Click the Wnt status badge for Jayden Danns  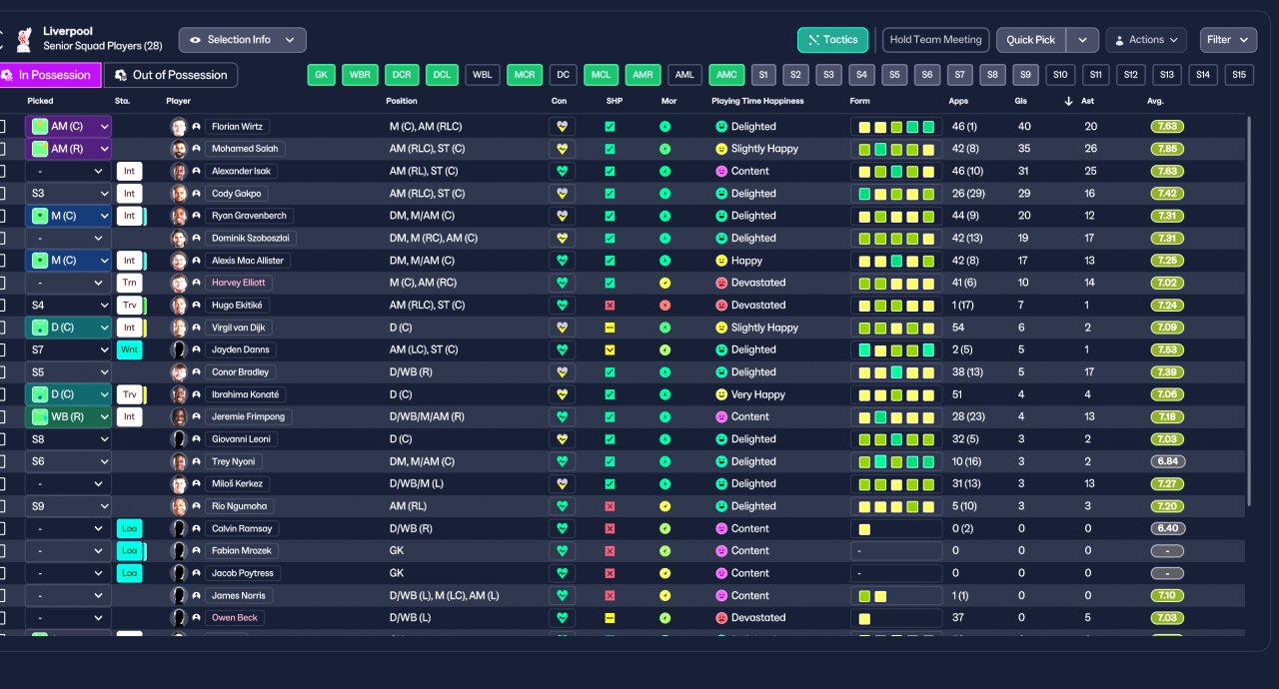(129, 349)
